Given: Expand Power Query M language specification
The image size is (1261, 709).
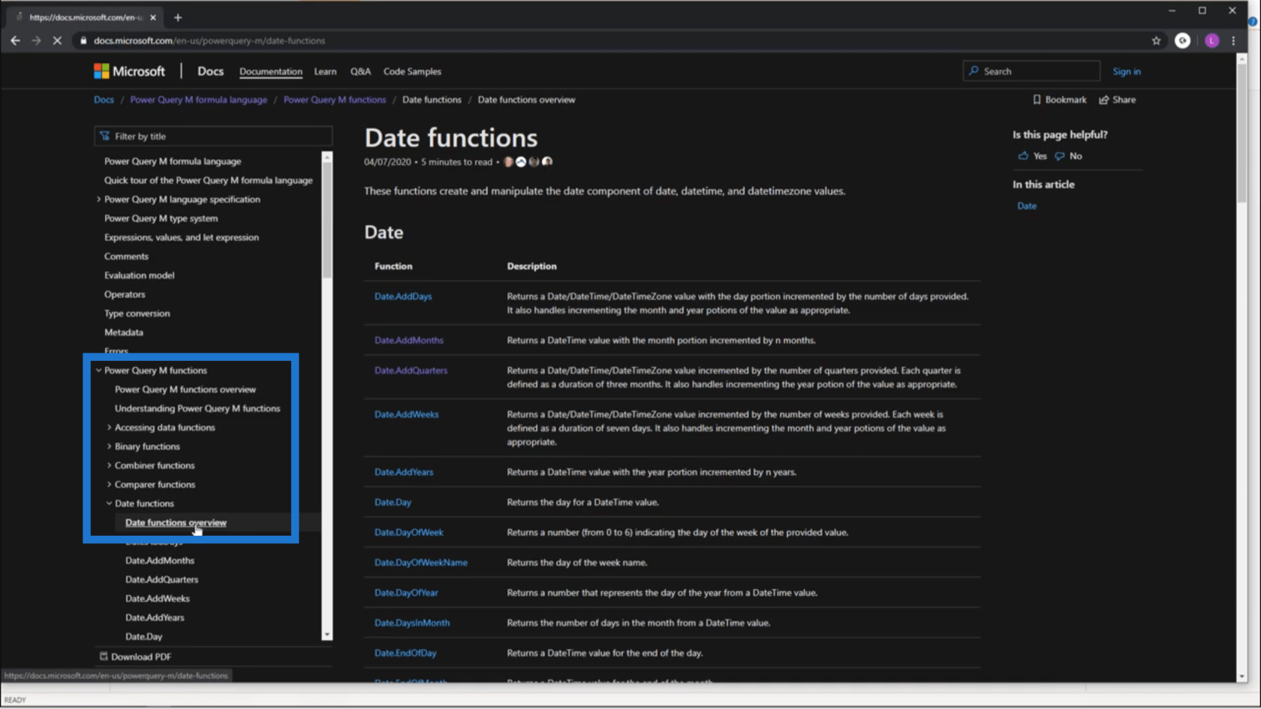Looking at the screenshot, I should click(98, 200).
